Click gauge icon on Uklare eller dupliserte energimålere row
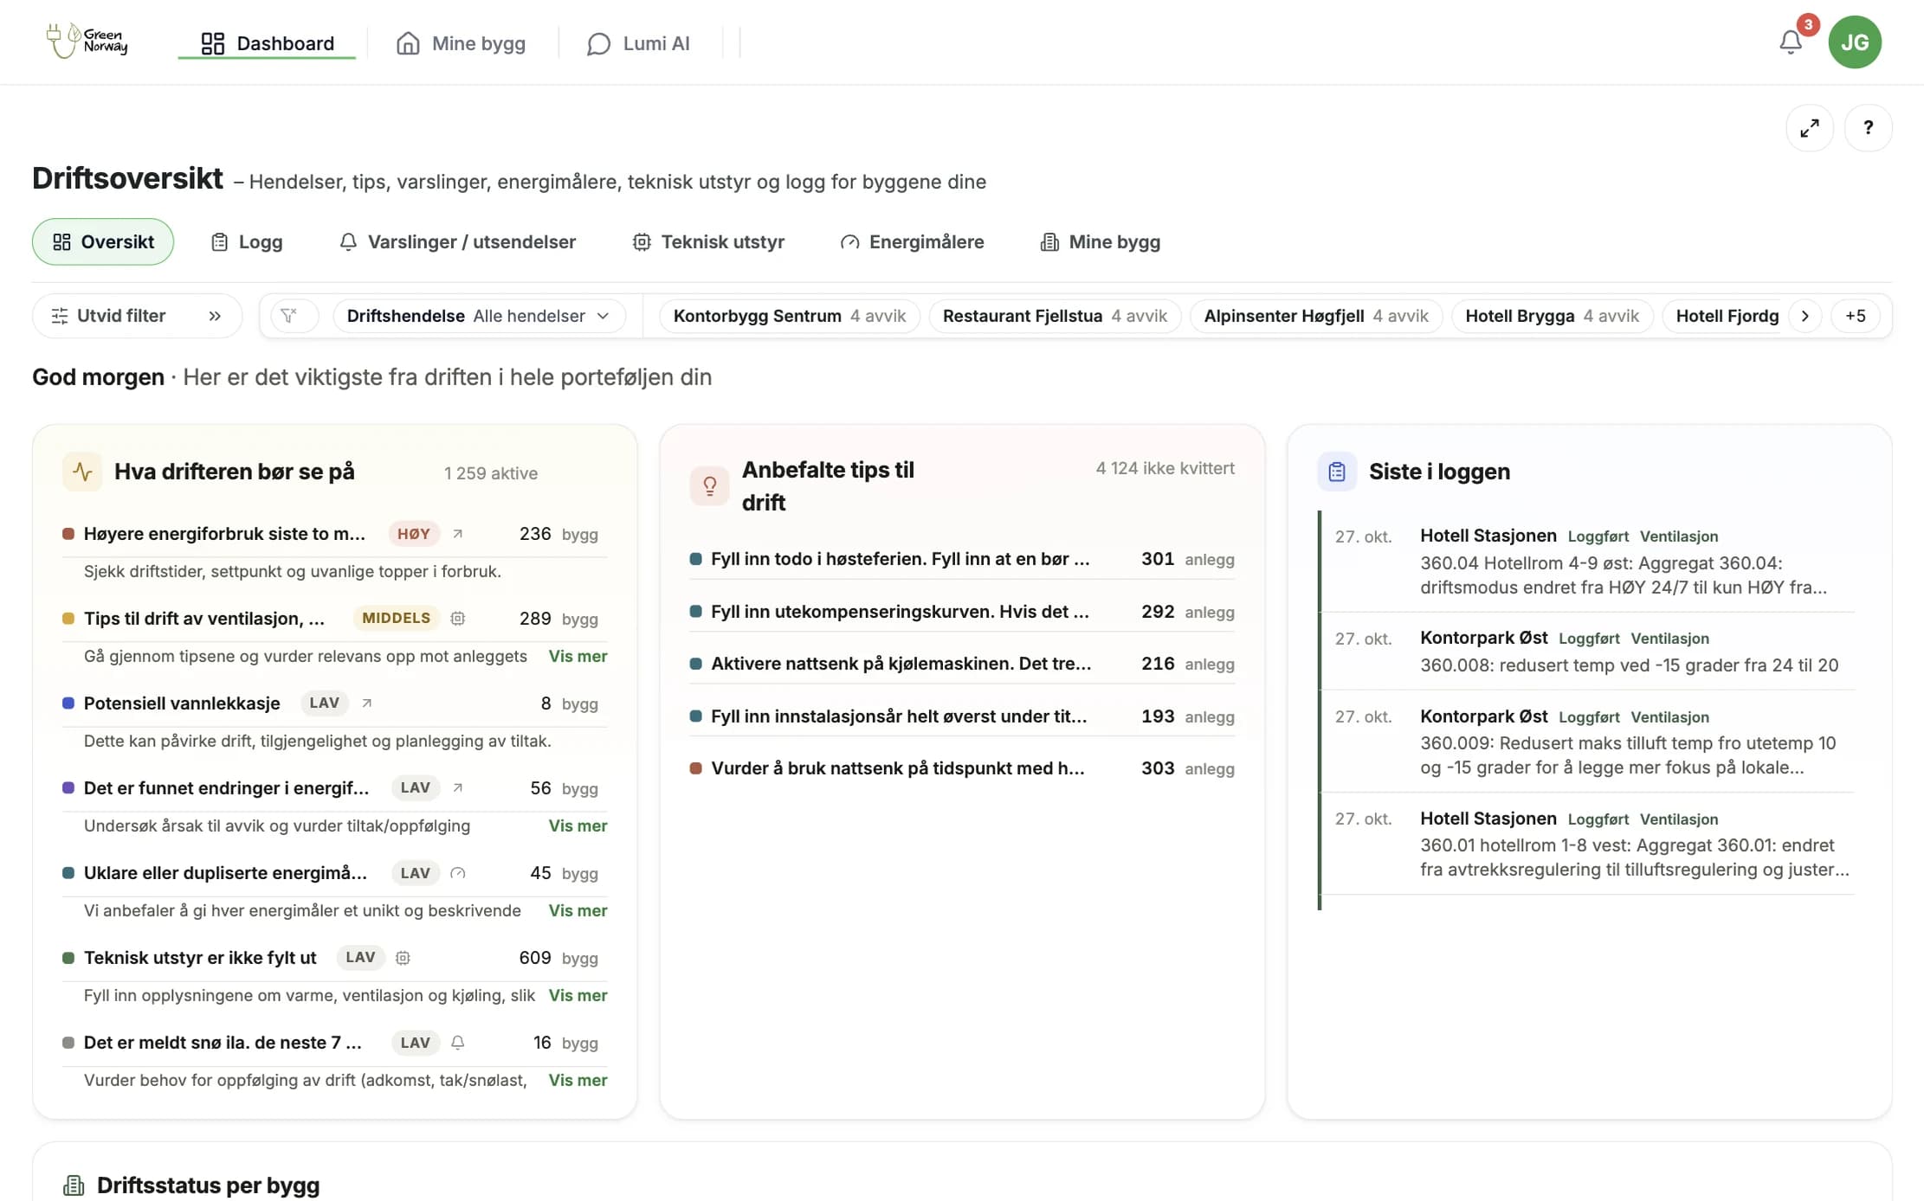Image resolution: width=1924 pixels, height=1201 pixels. 458,873
